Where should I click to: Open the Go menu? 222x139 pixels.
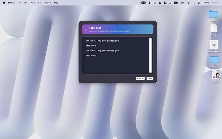[39, 3]
